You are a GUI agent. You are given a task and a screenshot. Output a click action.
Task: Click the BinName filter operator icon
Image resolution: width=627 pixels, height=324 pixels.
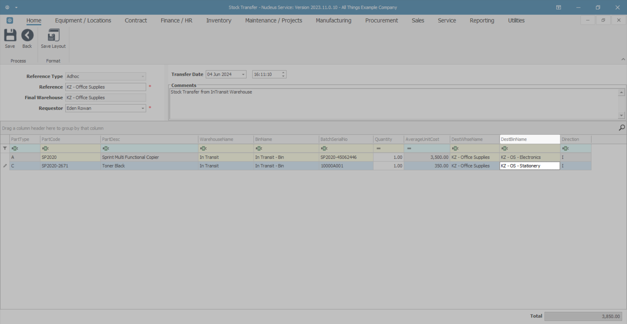[259, 148]
